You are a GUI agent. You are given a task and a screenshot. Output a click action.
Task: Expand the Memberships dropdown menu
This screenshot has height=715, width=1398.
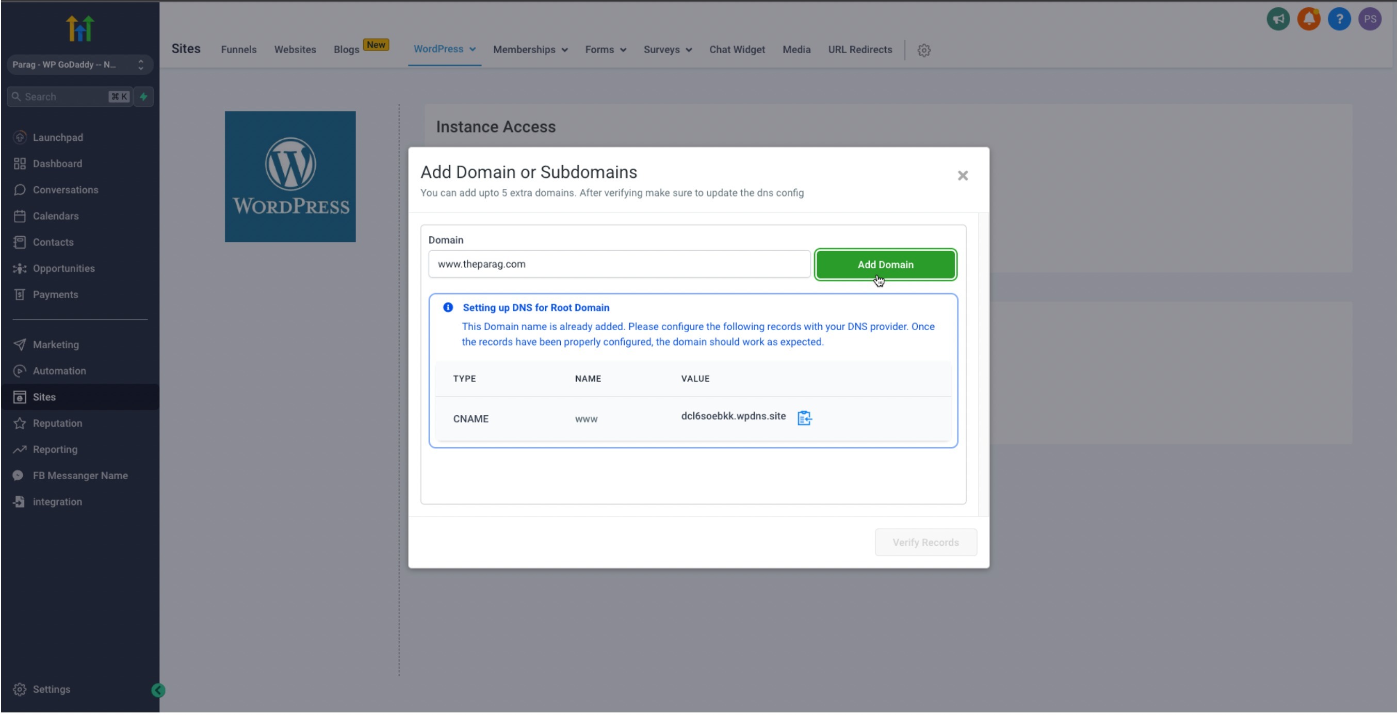(530, 50)
